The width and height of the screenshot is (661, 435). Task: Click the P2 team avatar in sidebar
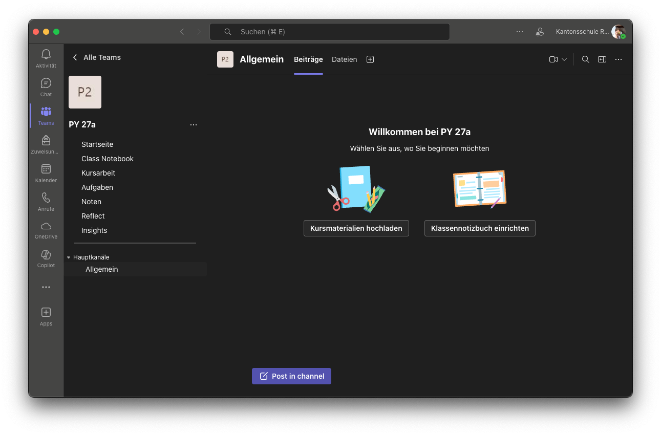coord(85,92)
